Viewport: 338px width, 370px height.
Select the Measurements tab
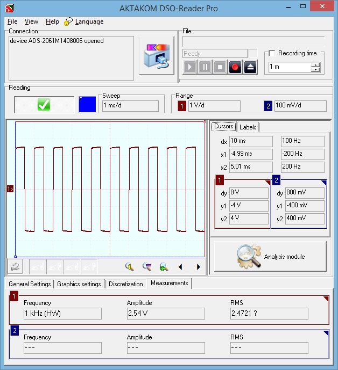click(x=170, y=283)
